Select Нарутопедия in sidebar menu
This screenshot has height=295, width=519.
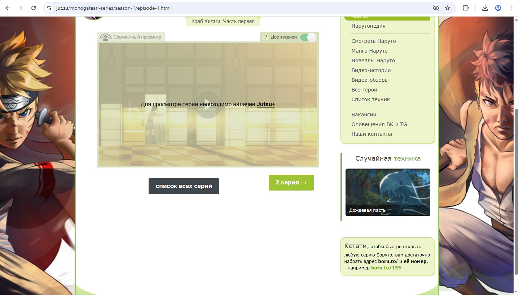tap(368, 26)
